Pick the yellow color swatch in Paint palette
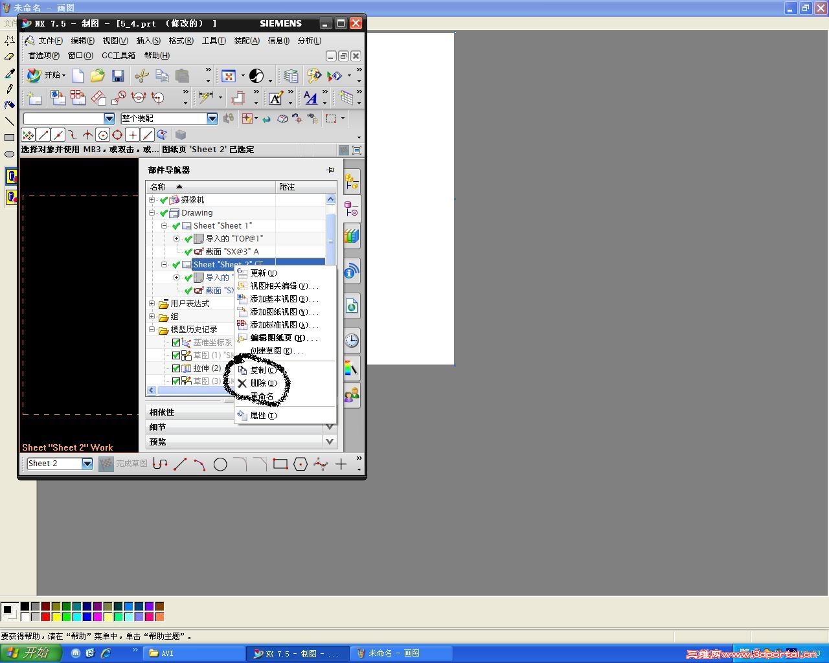The height and width of the screenshot is (663, 829). [x=56, y=616]
